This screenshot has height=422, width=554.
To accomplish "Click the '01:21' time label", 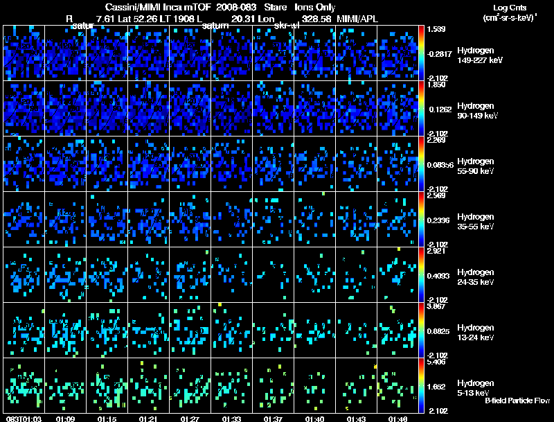I will pos(148,419).
